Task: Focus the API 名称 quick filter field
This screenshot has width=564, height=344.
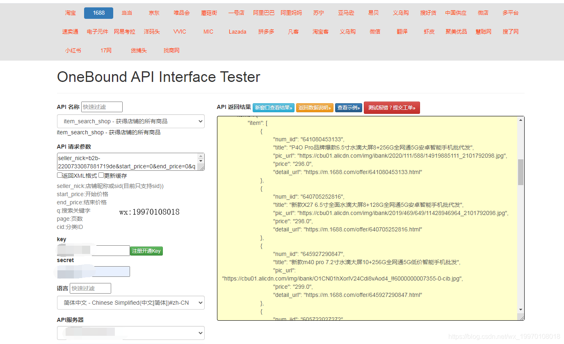Action: point(102,107)
